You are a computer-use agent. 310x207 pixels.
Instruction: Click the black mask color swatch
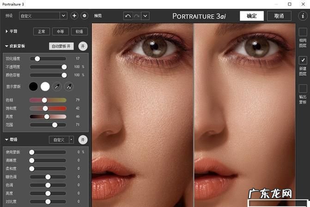pyautogui.click(x=34, y=86)
